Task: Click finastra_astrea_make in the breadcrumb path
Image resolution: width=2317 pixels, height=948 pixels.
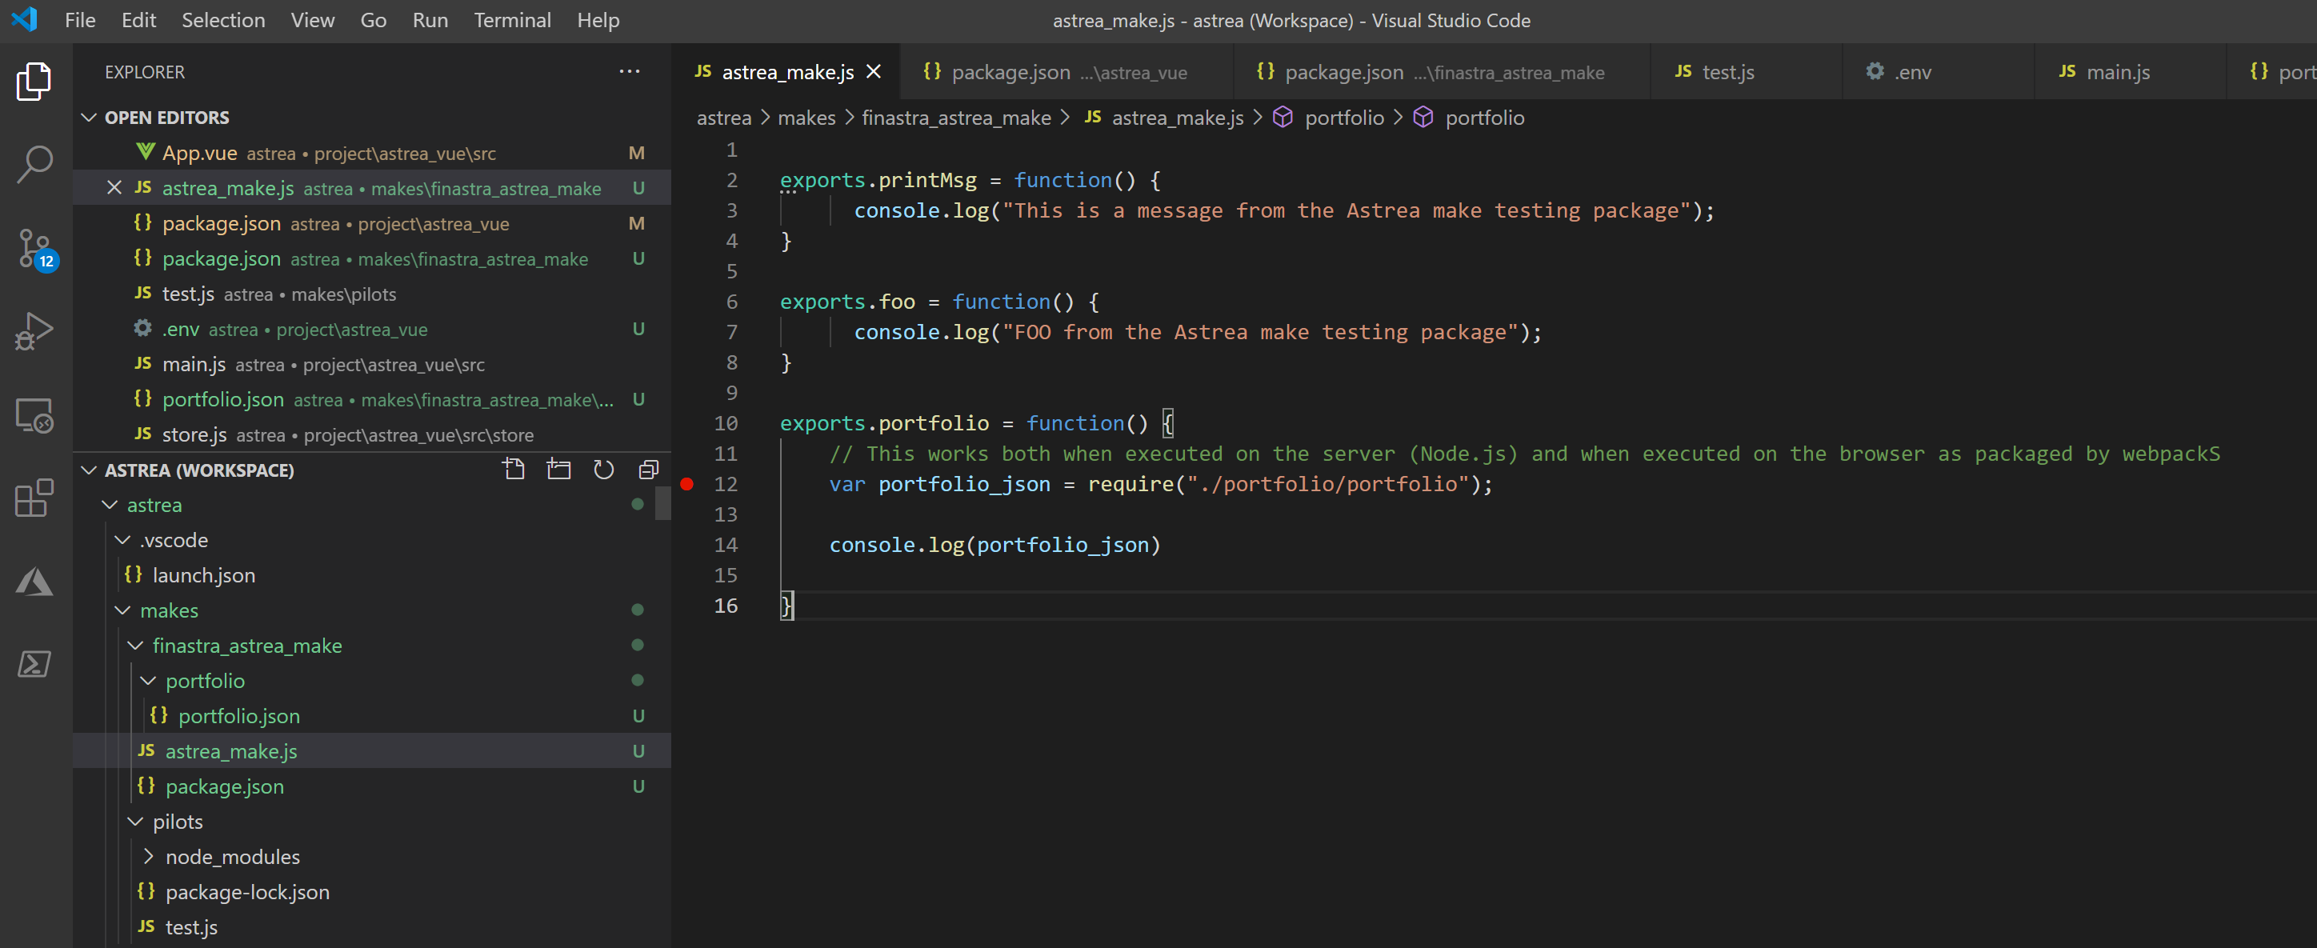Action: click(955, 118)
